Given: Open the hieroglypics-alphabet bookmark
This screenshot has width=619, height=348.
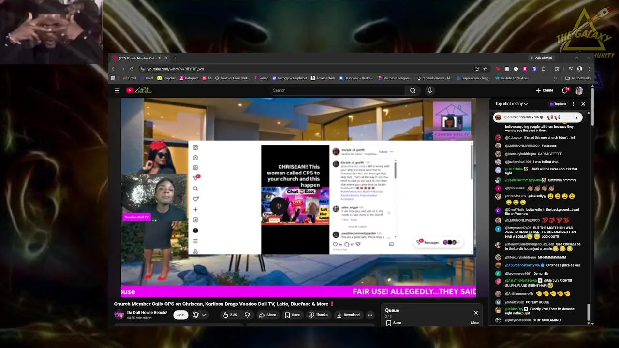Looking at the screenshot, I should [x=290, y=78].
